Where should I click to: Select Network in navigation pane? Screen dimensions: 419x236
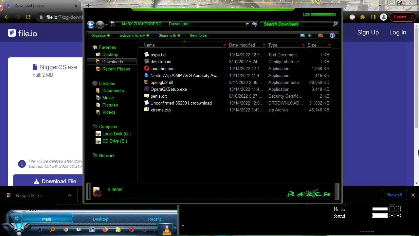107,155
